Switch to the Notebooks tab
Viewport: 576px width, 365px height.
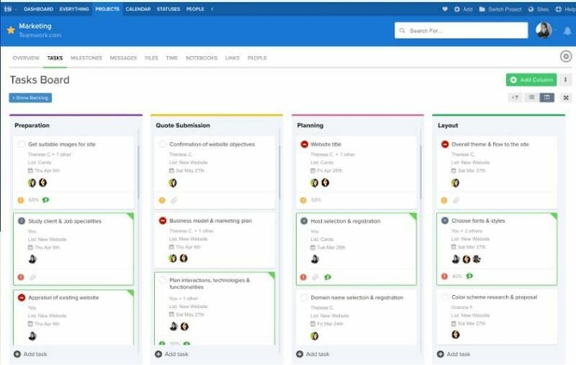[x=202, y=58]
